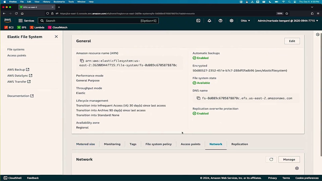Open the Apple menu
Image resolution: width=322 pixels, height=181 pixels.
point(5,2)
